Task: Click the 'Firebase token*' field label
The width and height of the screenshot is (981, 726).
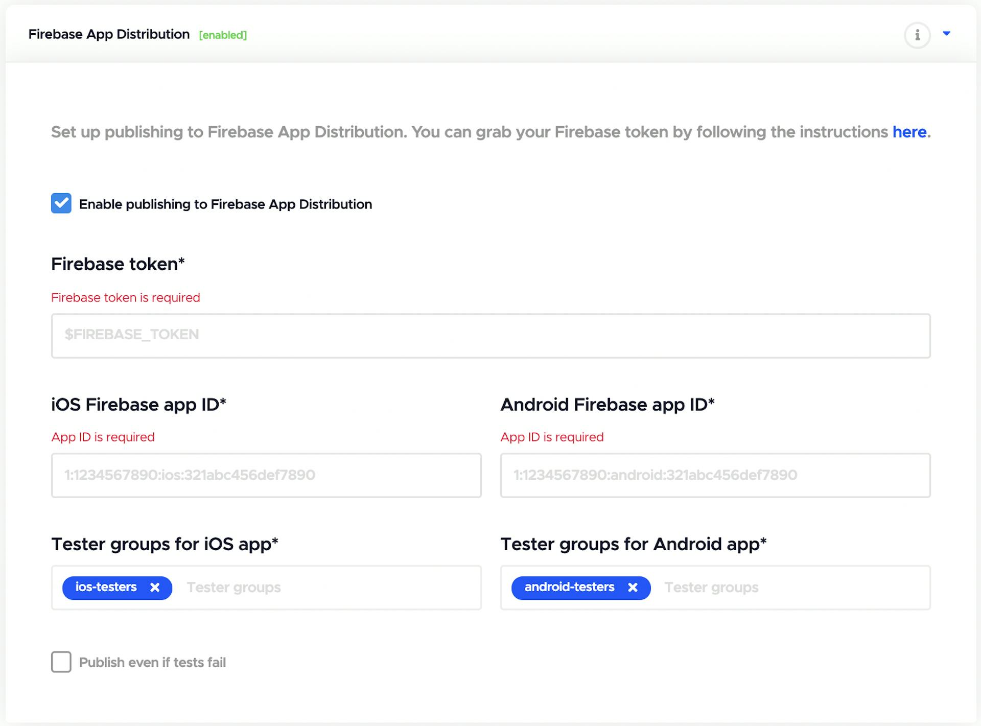Action: point(118,264)
